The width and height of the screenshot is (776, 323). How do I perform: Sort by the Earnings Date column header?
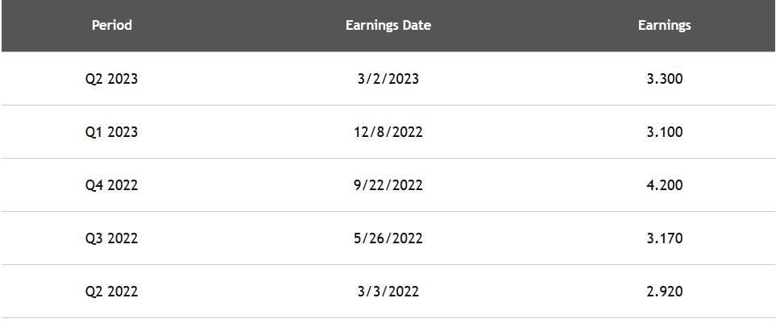pos(388,25)
